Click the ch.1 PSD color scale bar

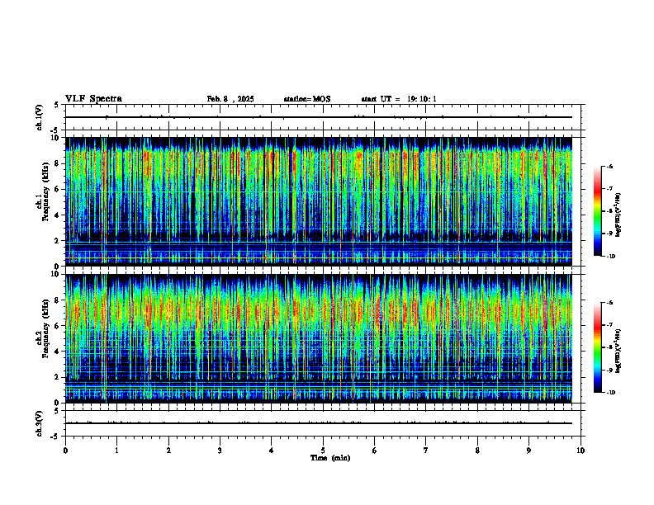[598, 211]
